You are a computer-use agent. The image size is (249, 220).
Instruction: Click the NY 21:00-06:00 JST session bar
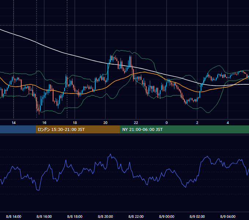184,129
